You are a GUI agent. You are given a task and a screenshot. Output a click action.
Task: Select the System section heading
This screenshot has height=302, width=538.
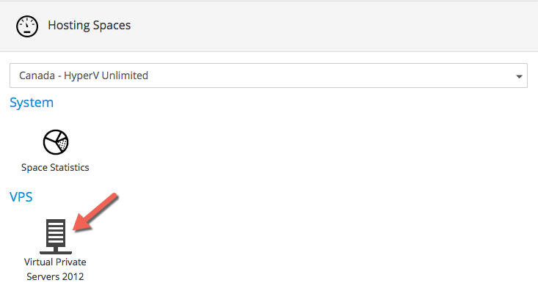(x=32, y=103)
